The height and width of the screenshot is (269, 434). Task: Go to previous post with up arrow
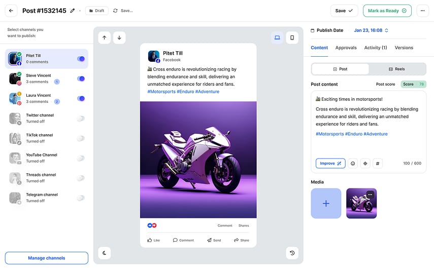(104, 37)
